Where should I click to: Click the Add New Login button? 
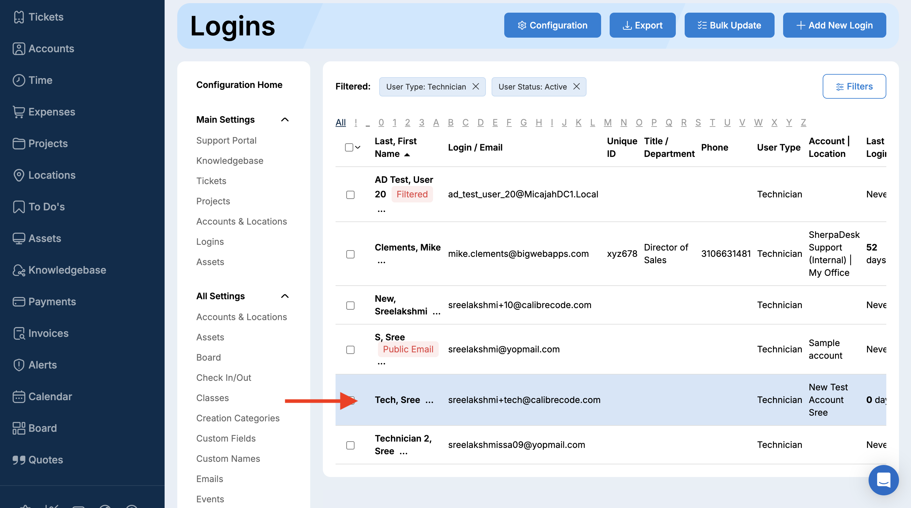click(x=834, y=25)
